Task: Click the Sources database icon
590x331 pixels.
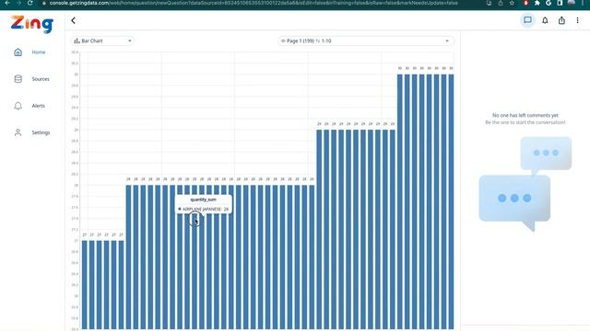Action: click(18, 79)
